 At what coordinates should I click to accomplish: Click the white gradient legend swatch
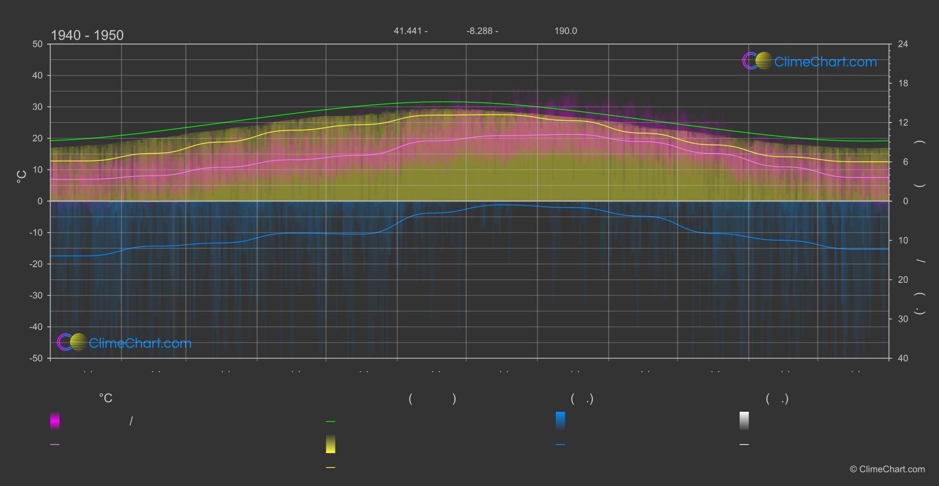coord(744,421)
